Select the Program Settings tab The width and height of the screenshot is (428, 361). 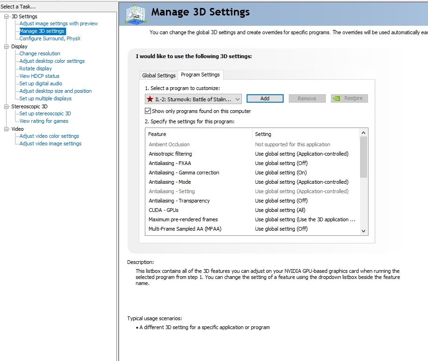click(200, 75)
